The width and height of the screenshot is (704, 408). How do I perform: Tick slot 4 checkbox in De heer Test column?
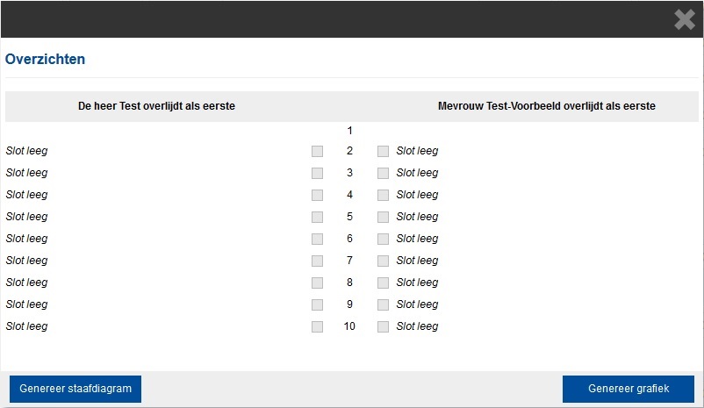pos(317,196)
